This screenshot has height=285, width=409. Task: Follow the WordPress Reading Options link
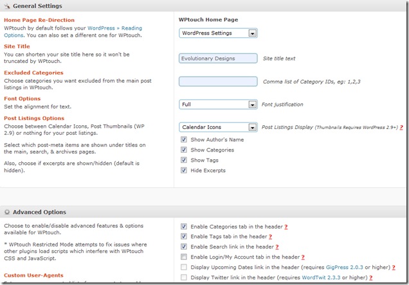114,28
